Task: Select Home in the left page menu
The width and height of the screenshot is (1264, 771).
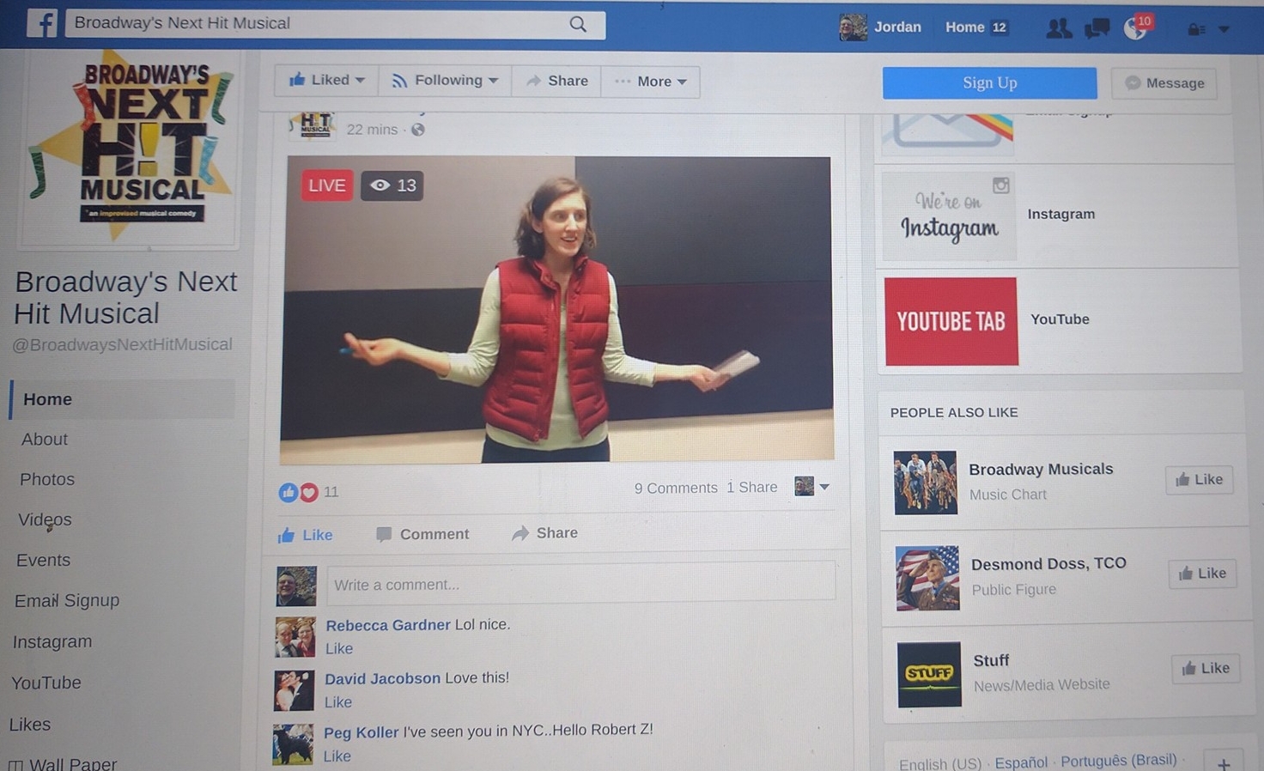Action: pos(122,399)
